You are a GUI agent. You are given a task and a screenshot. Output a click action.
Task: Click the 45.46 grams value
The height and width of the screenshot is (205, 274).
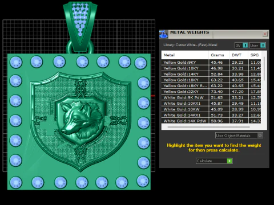pyautogui.click(x=217, y=62)
